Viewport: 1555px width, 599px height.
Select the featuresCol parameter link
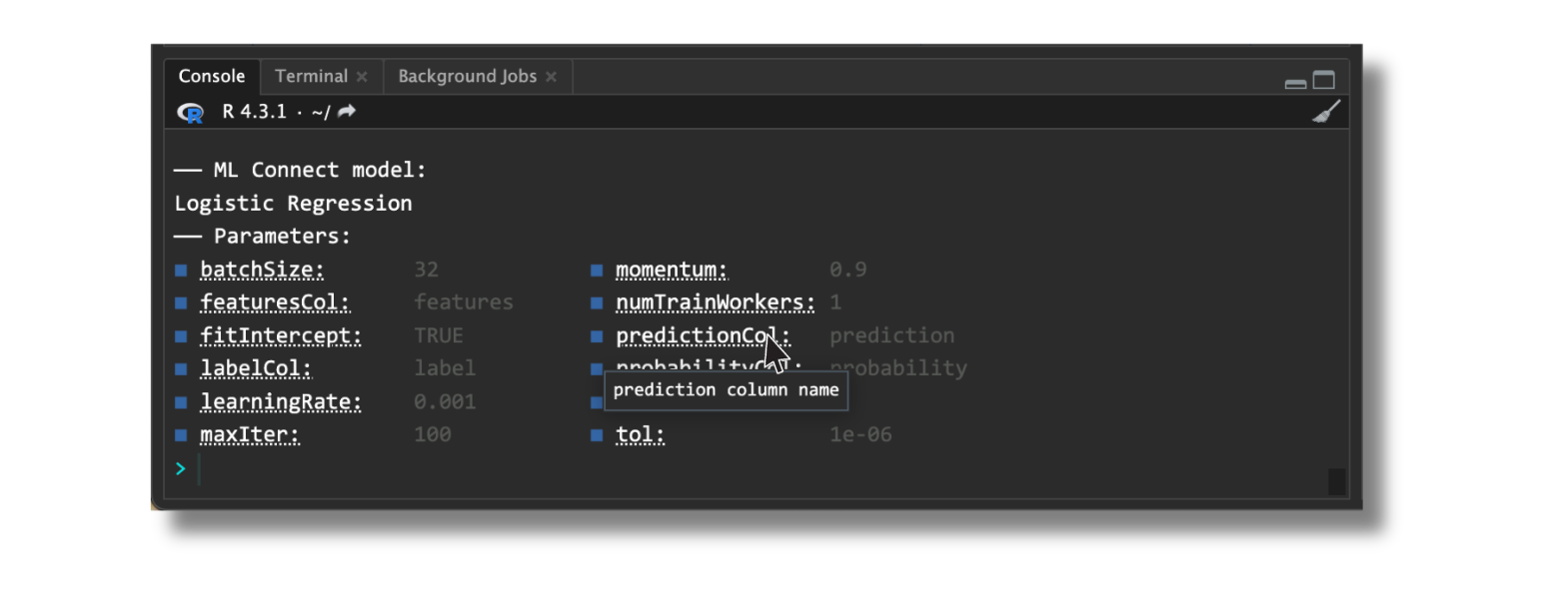[x=275, y=302]
